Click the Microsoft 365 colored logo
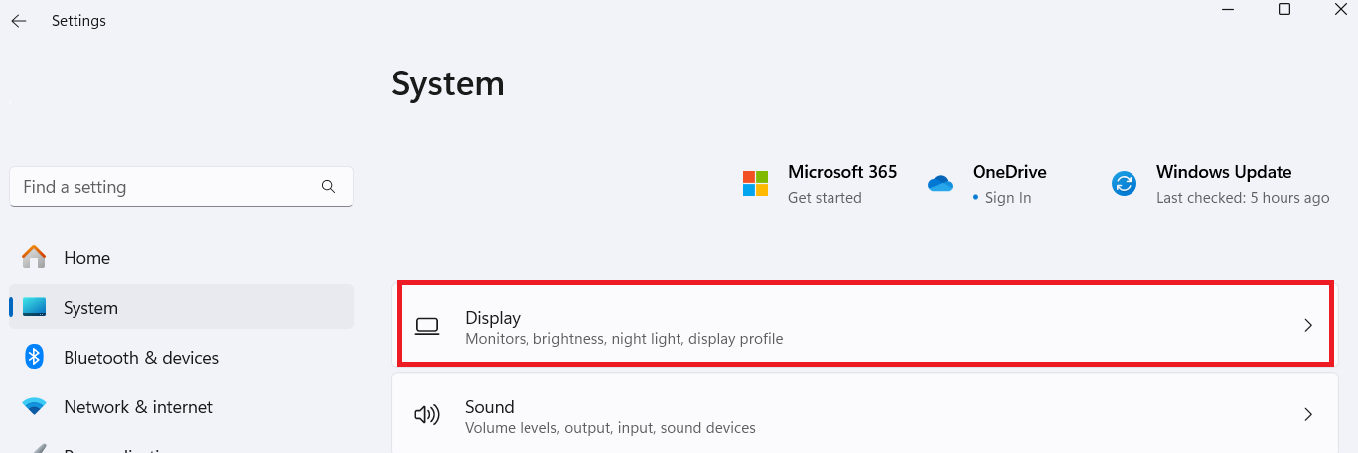Viewport: 1358px width, 453px height. 755,184
